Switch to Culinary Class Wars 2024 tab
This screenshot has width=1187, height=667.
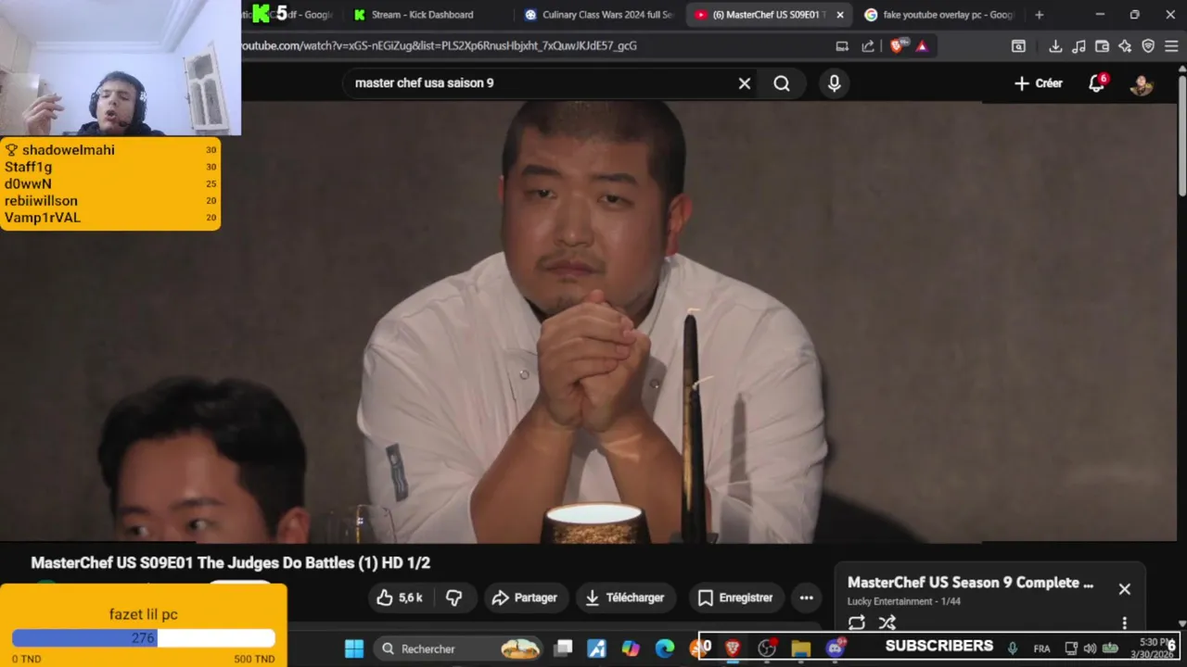[x=599, y=15]
